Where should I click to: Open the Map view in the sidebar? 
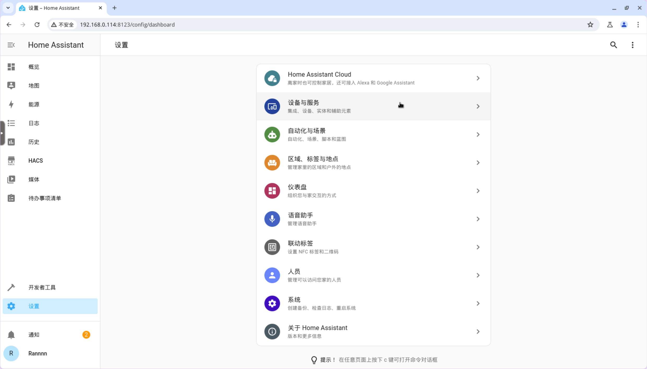point(34,86)
